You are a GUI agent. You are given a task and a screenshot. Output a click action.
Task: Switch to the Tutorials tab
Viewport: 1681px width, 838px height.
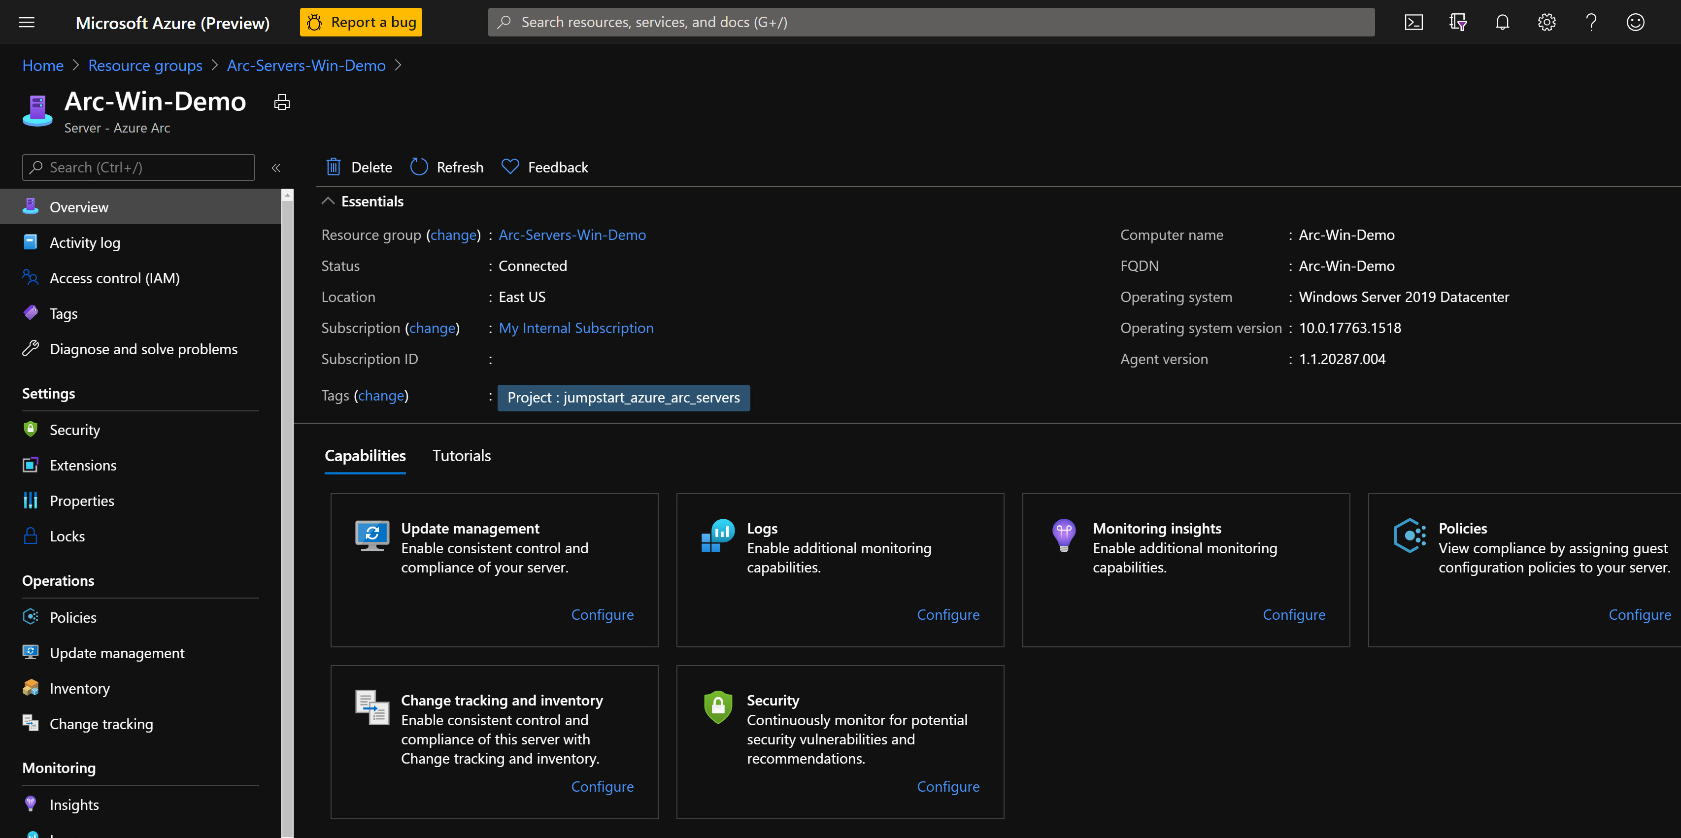tap(461, 456)
